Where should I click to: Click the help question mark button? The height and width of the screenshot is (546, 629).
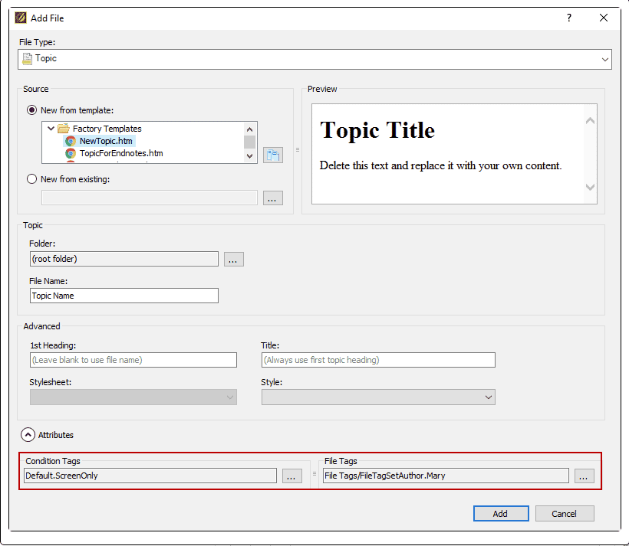click(x=569, y=18)
